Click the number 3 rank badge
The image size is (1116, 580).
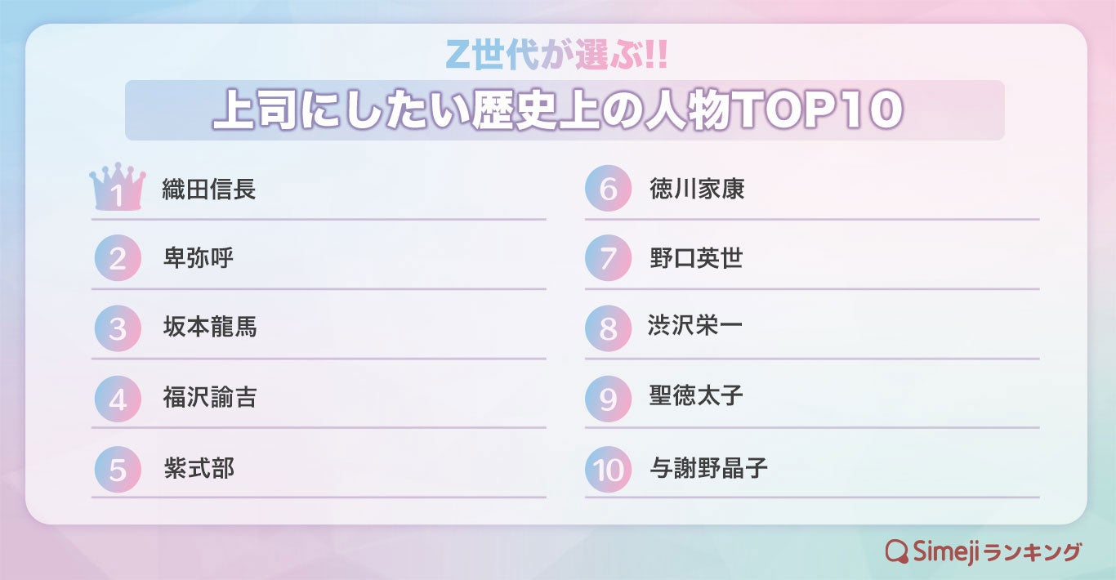click(118, 328)
